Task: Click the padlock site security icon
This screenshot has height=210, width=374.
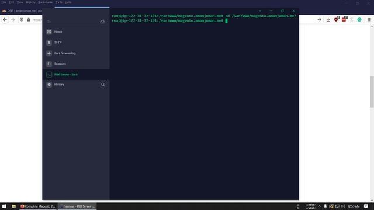Action: point(29,20)
